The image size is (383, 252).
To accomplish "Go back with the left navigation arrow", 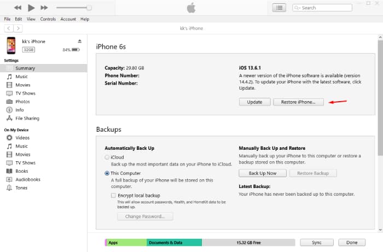I will 9,28.
